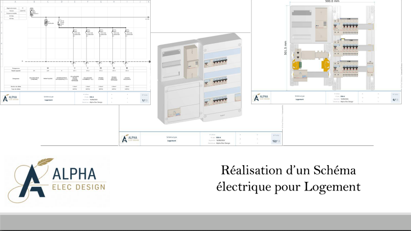Image resolution: width=411 pixels, height=231 pixels.
Task: Click the double socket module in the front-view layout
Action: 298,54
